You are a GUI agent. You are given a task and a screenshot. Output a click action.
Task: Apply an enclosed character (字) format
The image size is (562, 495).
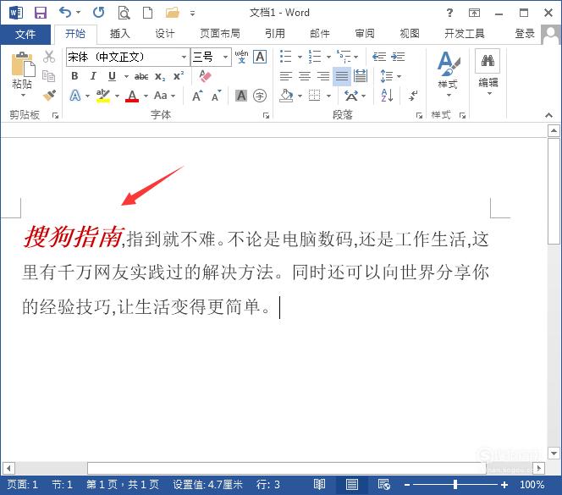(x=260, y=96)
